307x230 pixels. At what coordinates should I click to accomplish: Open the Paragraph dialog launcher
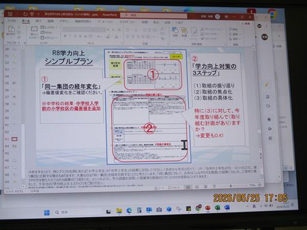pos(169,43)
